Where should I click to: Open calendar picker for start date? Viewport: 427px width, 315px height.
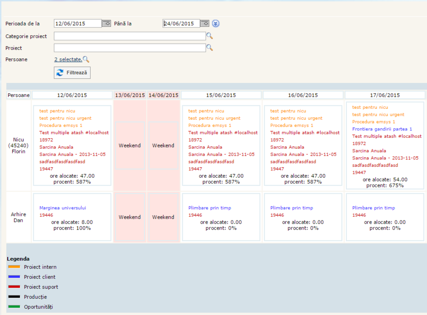point(106,23)
